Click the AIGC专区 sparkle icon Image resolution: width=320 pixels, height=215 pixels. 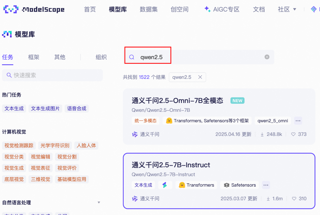207,9
